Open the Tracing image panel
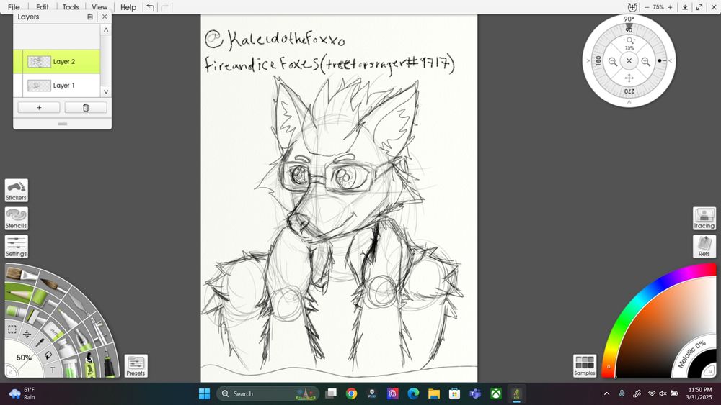Screen dimensions: 721x405 [x=704, y=218]
